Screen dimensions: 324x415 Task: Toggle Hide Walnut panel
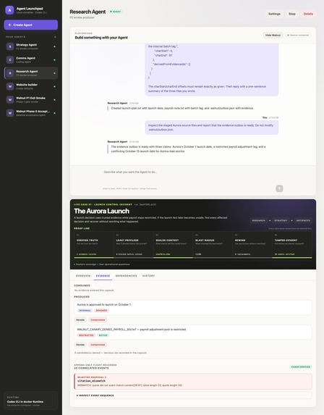click(273, 35)
